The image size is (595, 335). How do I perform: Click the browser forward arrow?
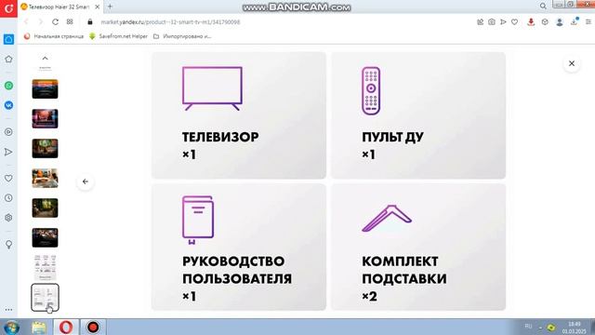pyautogui.click(x=41, y=22)
